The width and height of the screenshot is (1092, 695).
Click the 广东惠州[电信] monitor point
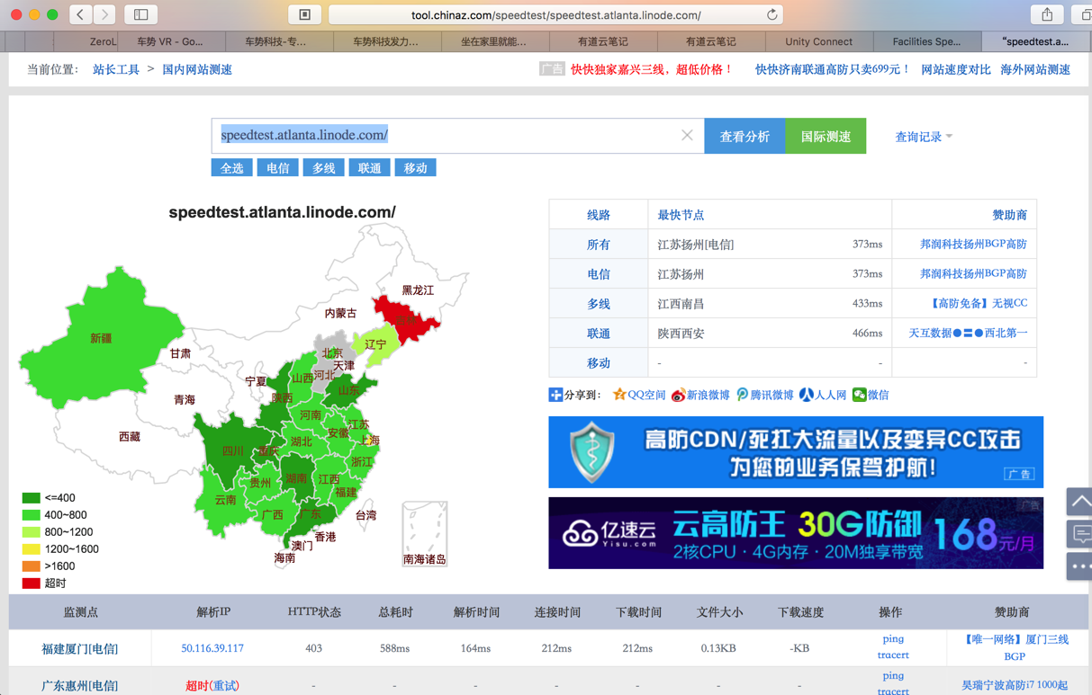coord(79,686)
